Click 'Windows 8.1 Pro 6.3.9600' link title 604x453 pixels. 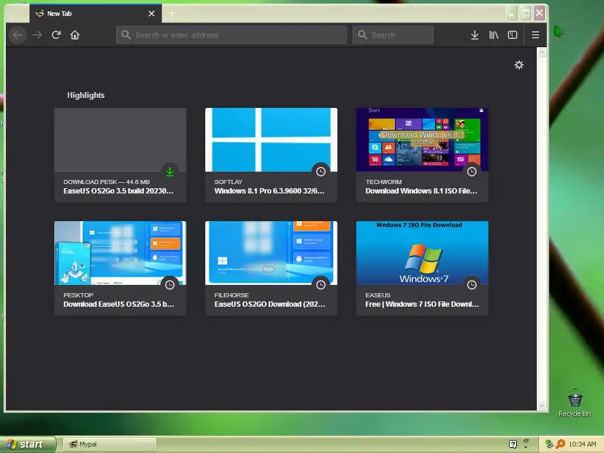coord(269,191)
